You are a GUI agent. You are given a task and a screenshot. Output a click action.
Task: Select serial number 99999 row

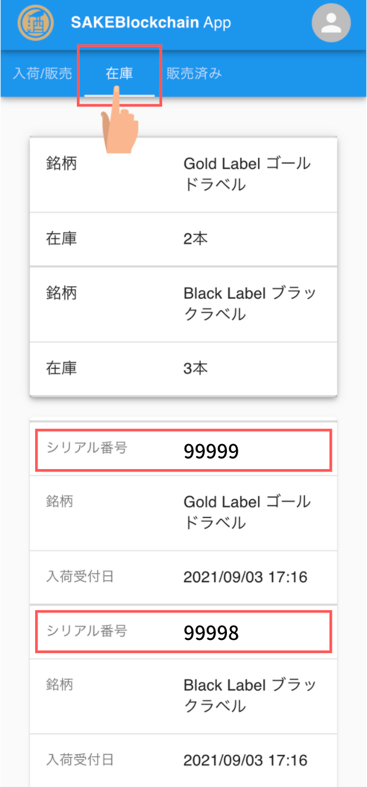183,451
